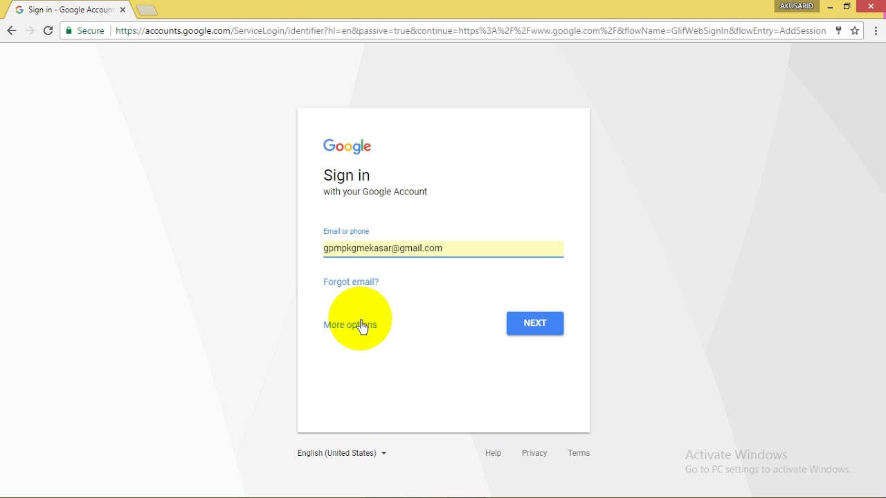886x498 pixels.
Task: Focus the Email or phone input field
Action: [443, 248]
